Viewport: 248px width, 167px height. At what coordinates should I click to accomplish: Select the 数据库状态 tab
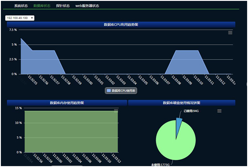42,6
